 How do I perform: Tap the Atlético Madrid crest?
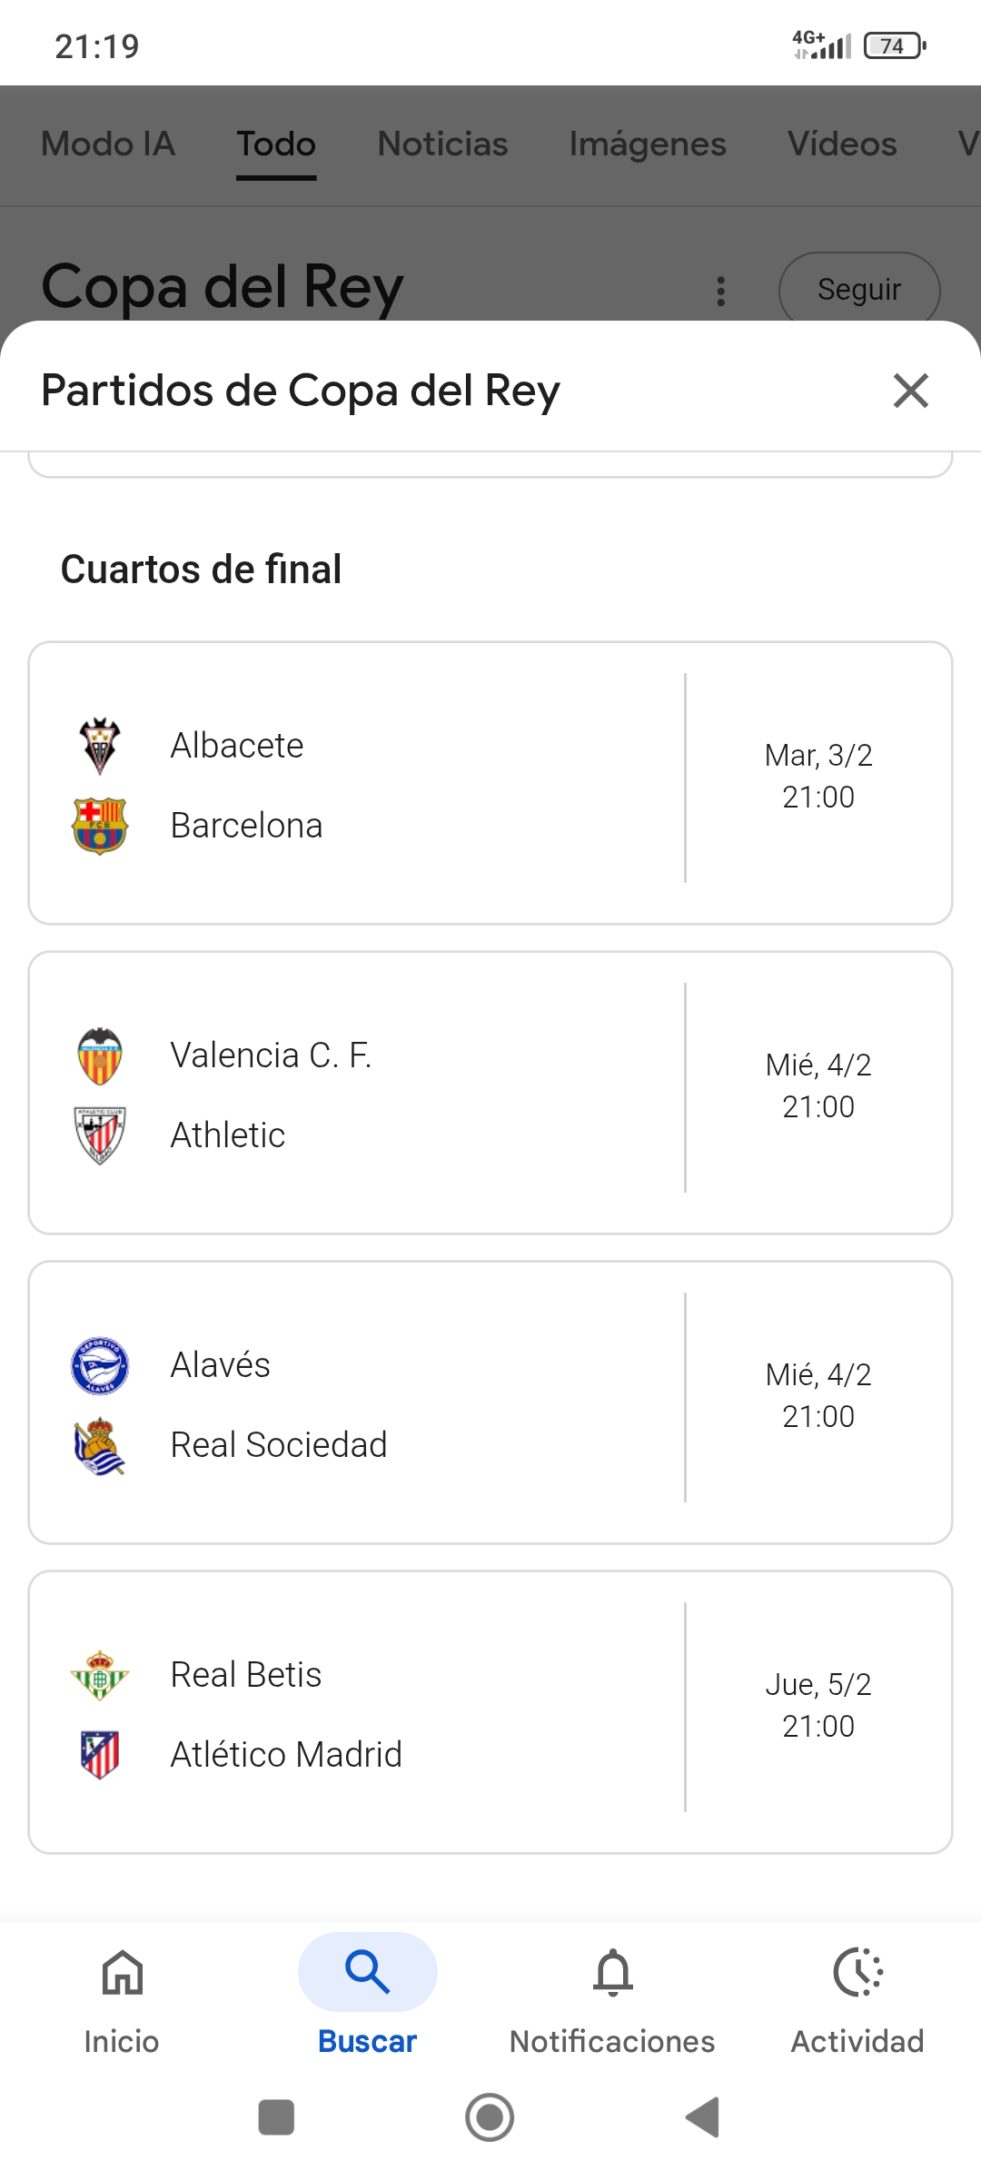100,1755
